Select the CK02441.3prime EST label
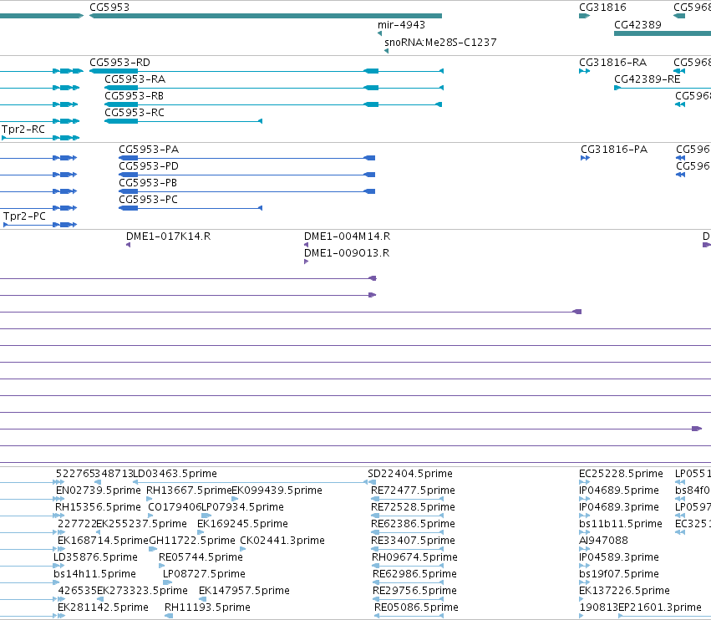The height and width of the screenshot is (620, 711). coord(282,541)
